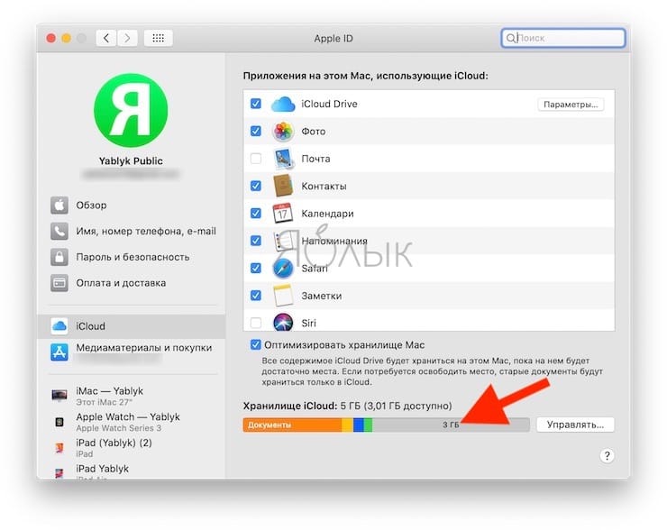
Task: Uncheck the Календари checkbox
Action: 256,213
